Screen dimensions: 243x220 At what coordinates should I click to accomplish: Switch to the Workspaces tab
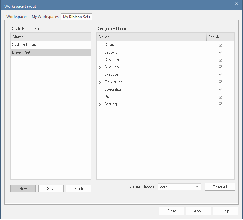17,17
